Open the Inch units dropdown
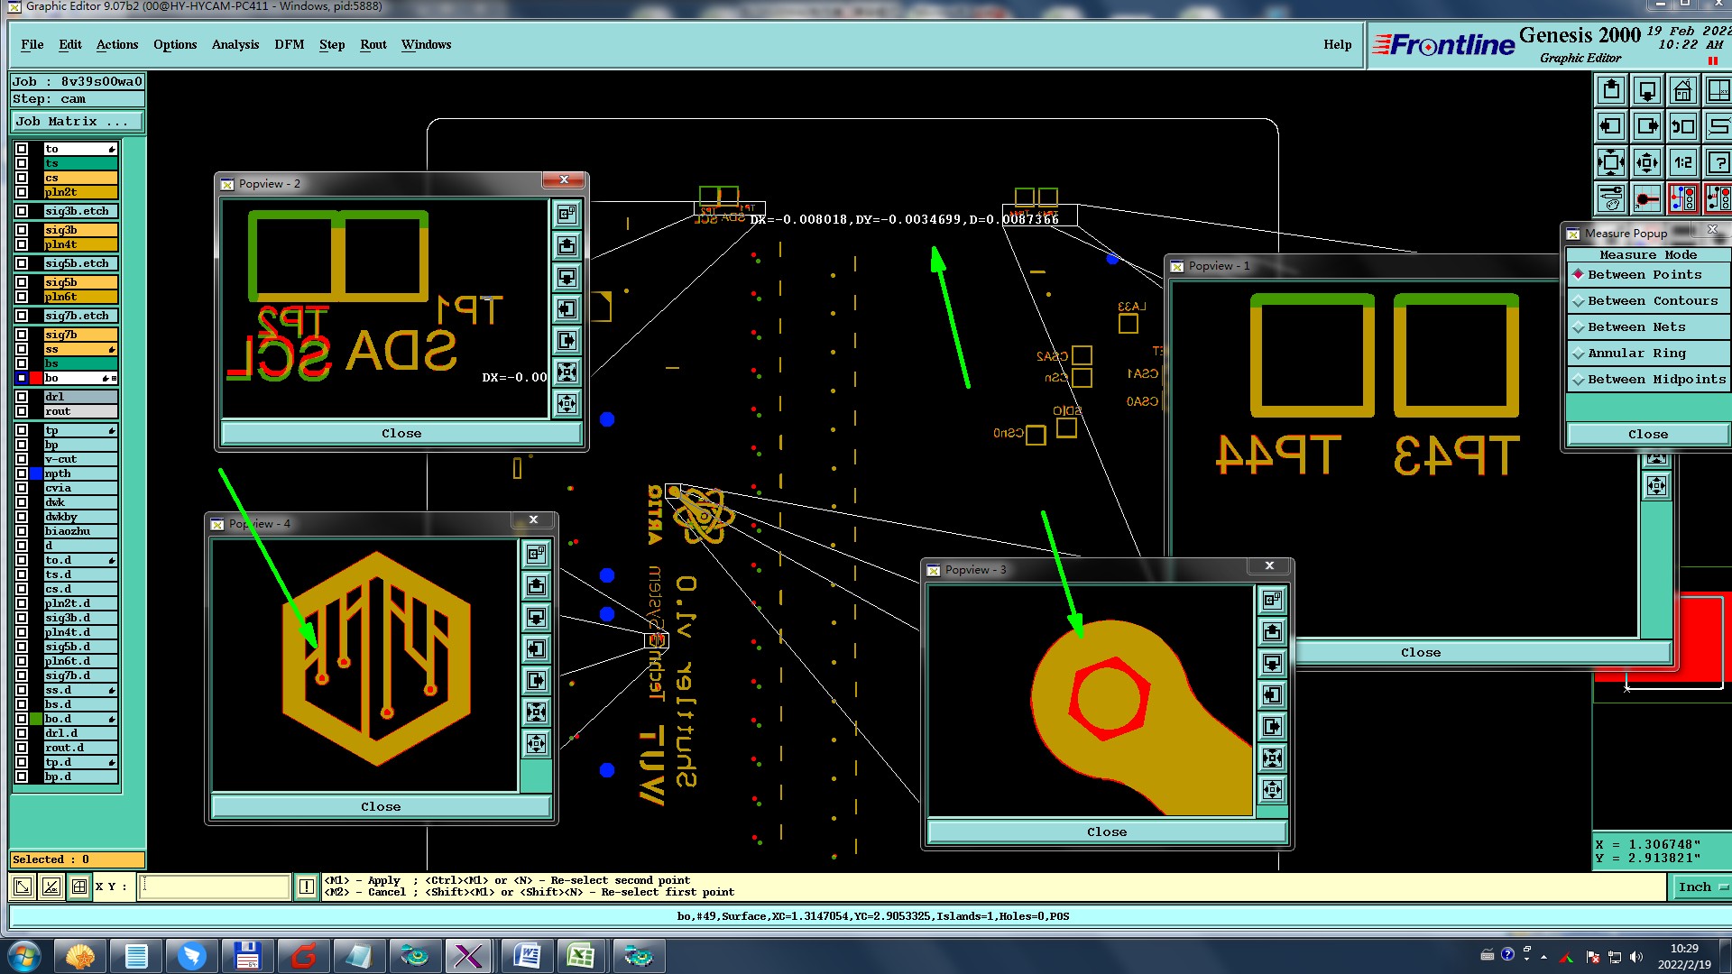 tap(1700, 887)
